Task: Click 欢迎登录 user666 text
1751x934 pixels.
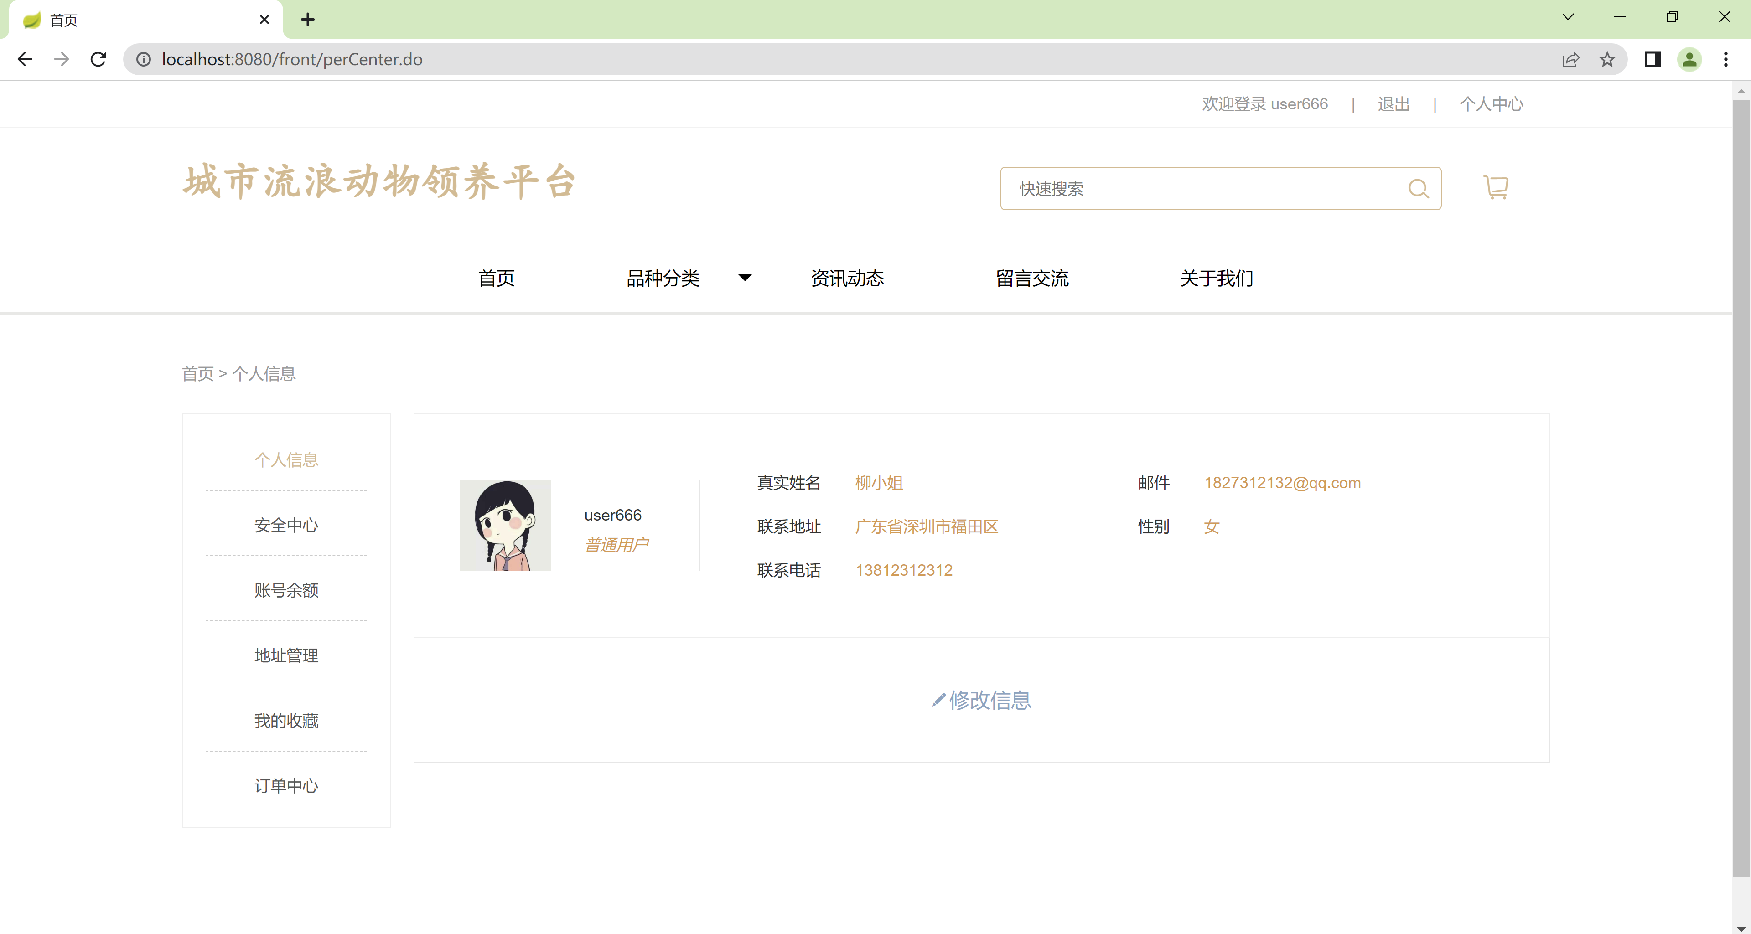Action: [1264, 104]
